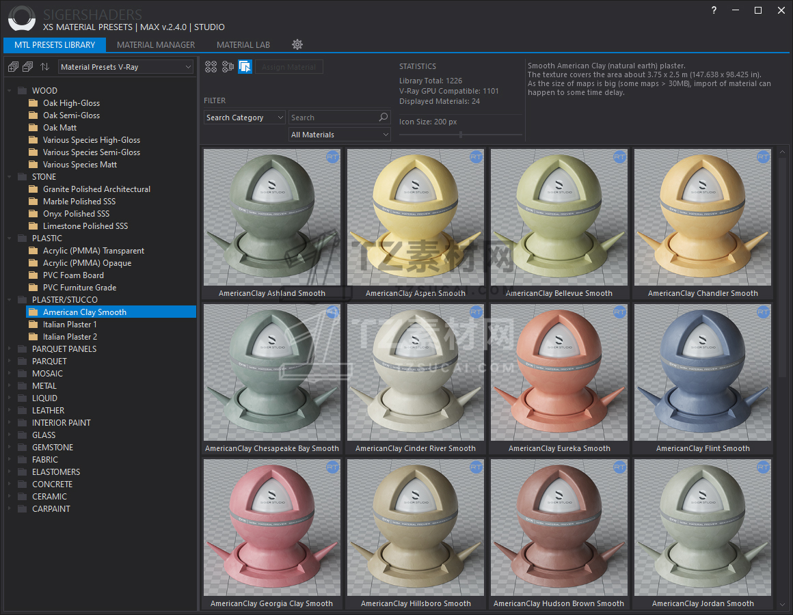Screen dimensions: 793x615
Task: Open the Oak Semi-Gloss folder
Action: point(71,115)
